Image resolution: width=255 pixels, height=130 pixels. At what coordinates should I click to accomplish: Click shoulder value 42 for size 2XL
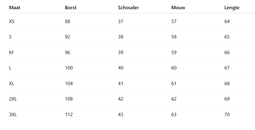pos(121,99)
